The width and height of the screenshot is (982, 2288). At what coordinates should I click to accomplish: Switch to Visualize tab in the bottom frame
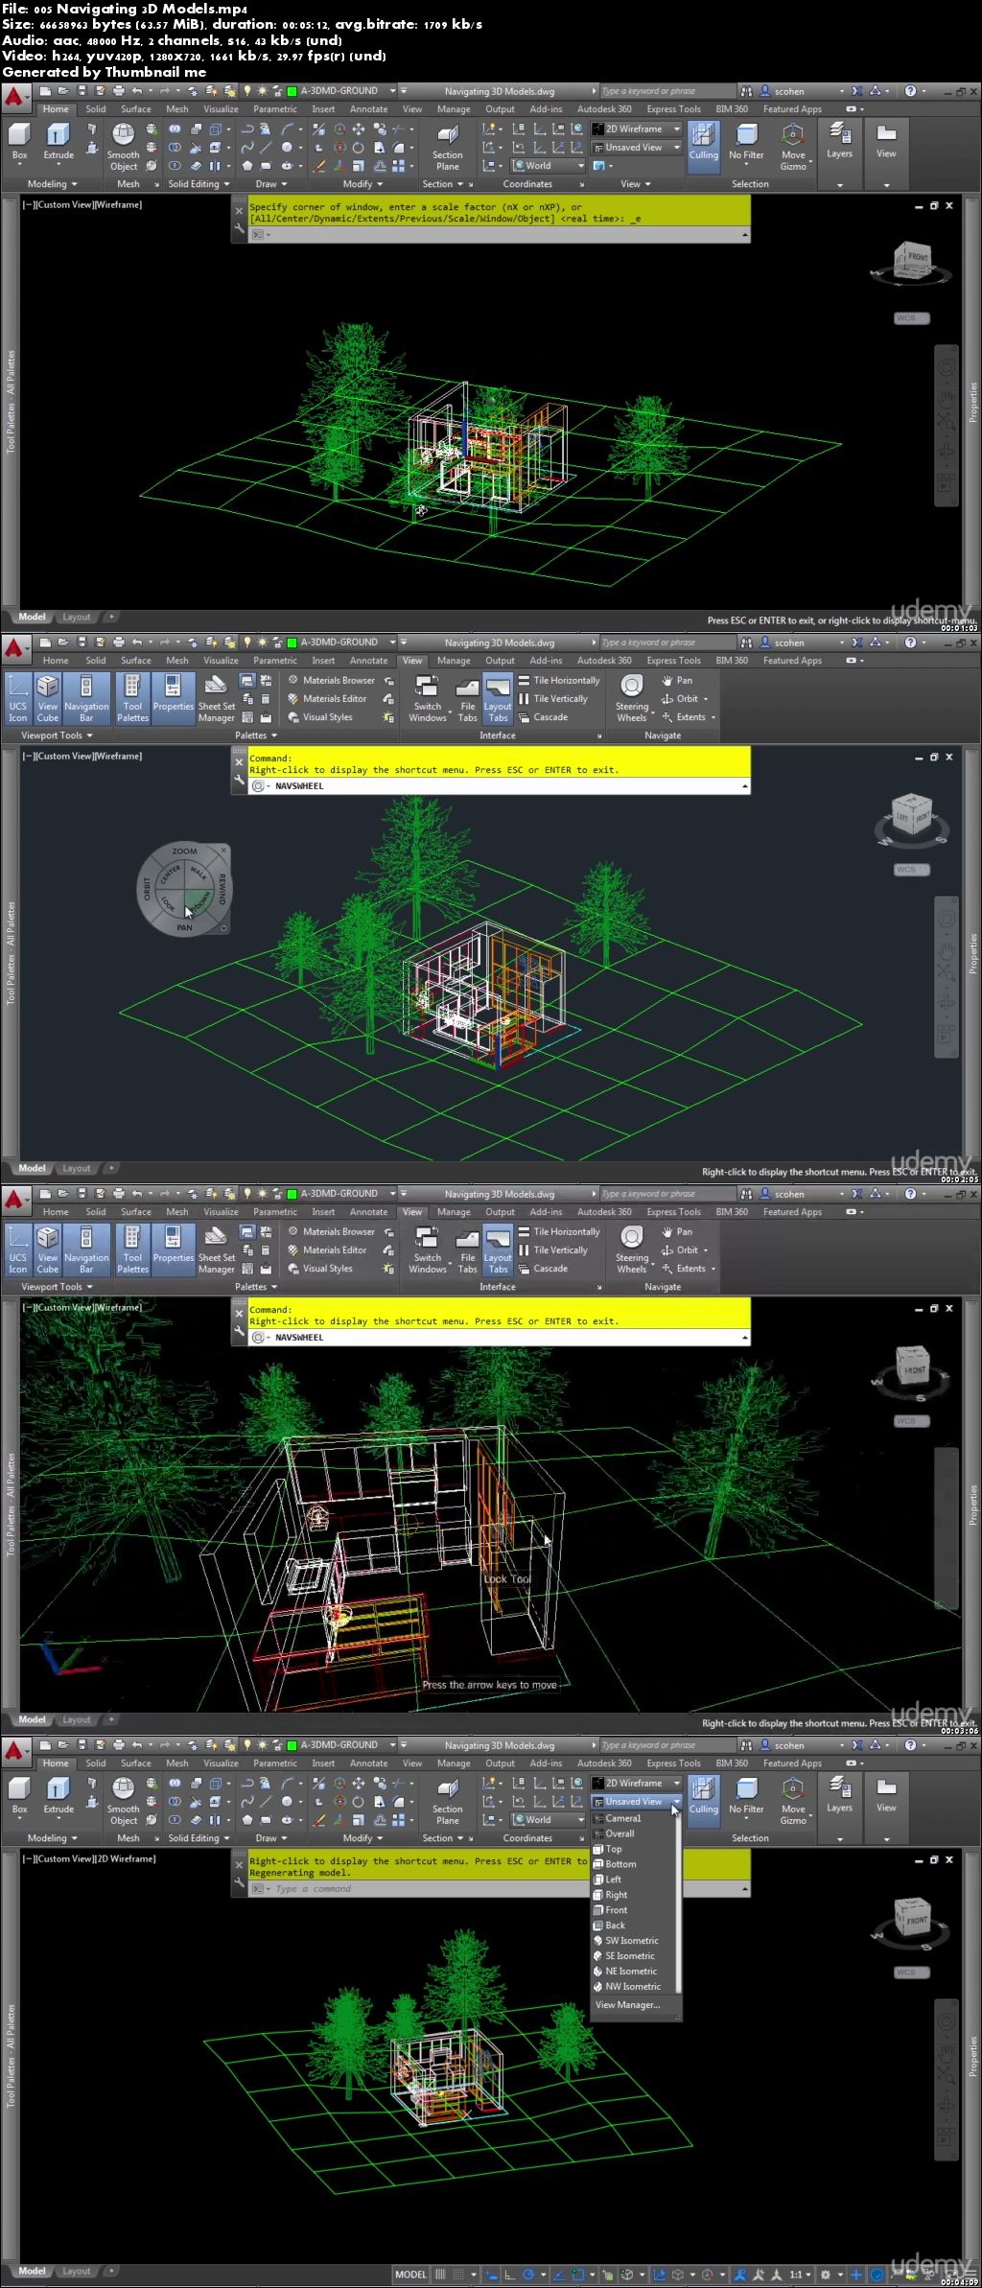pos(221,1763)
